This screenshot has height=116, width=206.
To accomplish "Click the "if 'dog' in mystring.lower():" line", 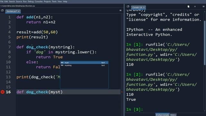I will [x=61, y=52].
